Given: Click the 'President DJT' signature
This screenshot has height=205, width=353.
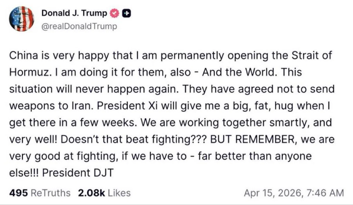Looking at the screenshot, I should point(78,173).
